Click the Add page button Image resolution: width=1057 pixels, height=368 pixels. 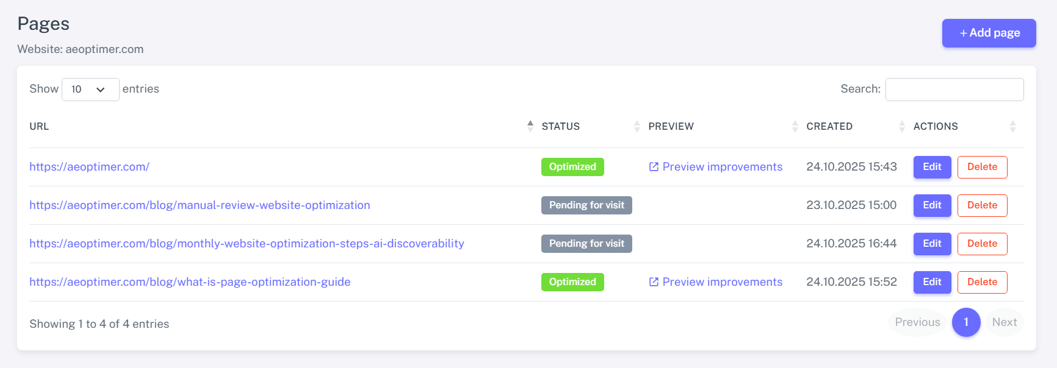pyautogui.click(x=989, y=33)
